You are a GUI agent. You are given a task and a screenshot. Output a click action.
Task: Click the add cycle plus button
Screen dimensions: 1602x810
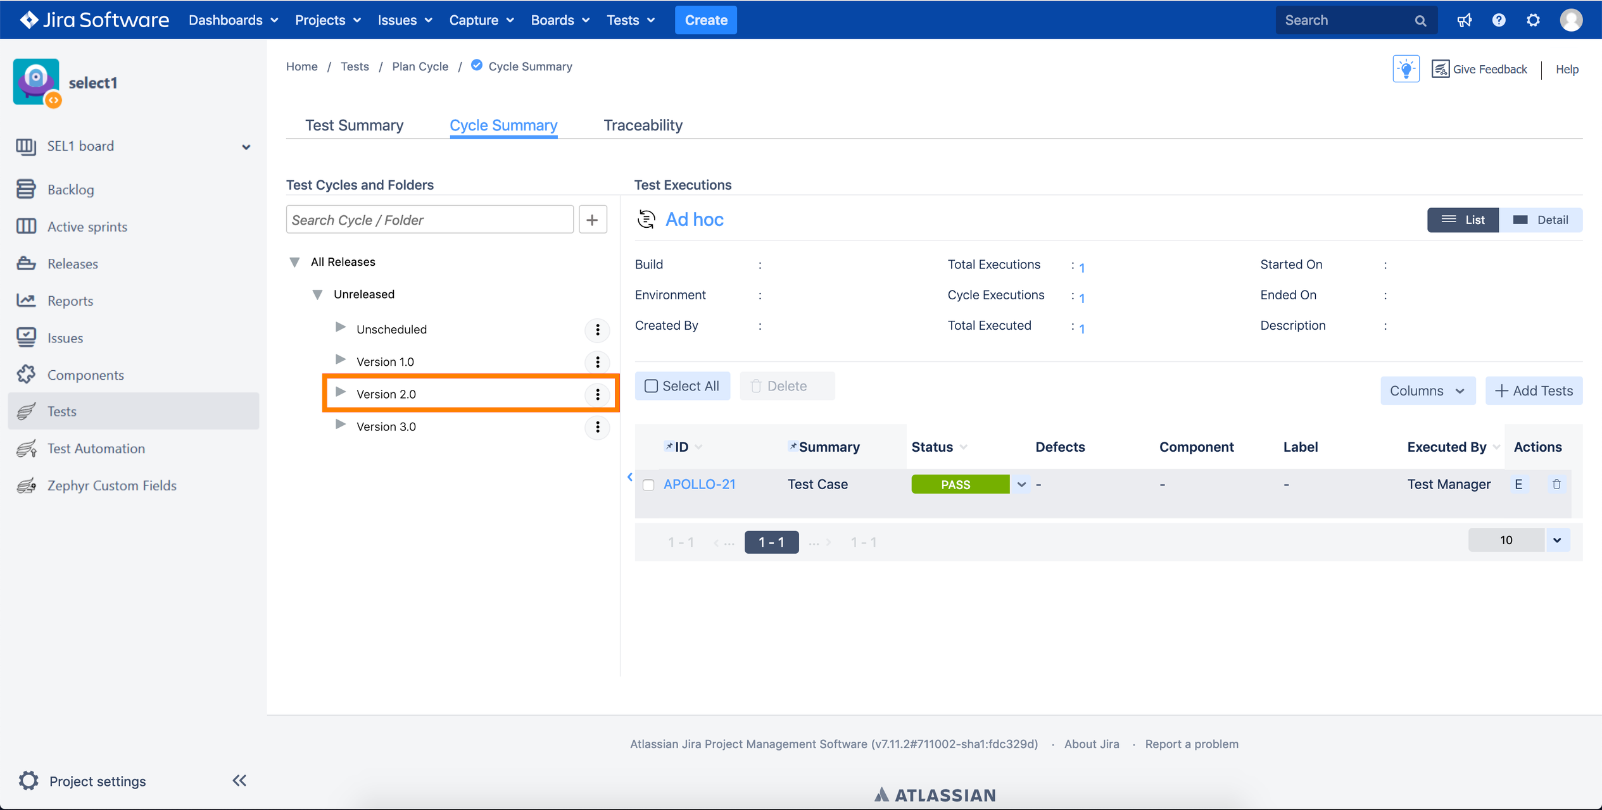[x=593, y=219]
